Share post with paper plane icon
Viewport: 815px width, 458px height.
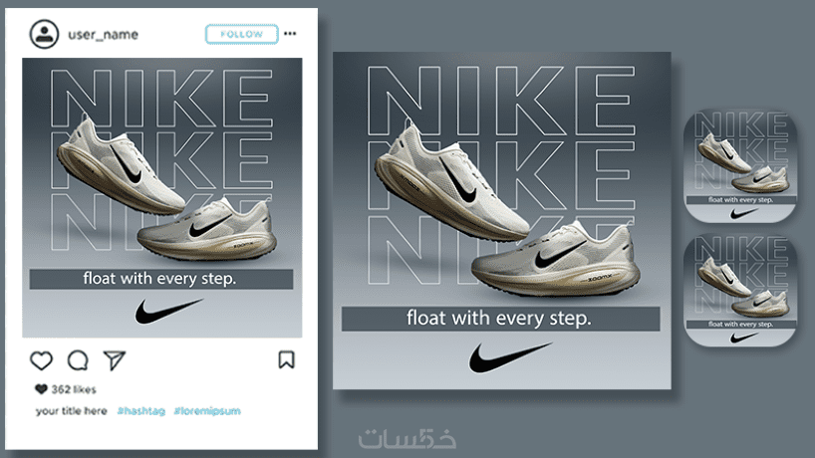pyautogui.click(x=115, y=360)
